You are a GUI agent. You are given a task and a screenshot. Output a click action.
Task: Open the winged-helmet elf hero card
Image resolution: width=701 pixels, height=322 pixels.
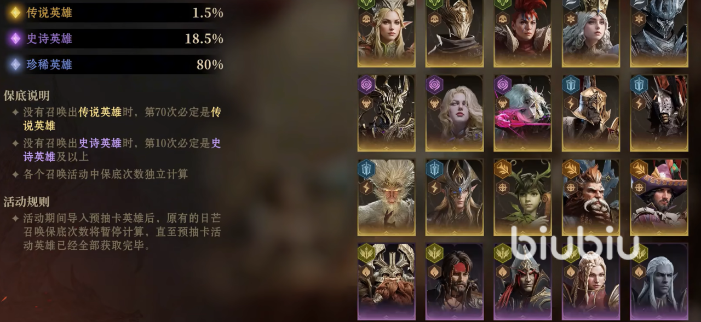pos(455,197)
